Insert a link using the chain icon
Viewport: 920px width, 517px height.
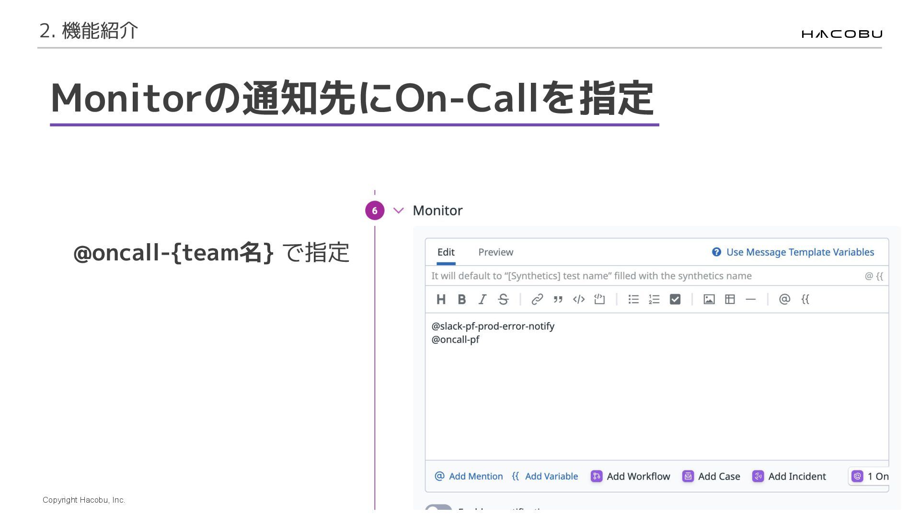coord(537,300)
